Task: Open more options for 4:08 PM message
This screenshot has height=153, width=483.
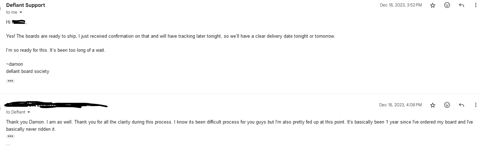Action: click(x=476, y=105)
